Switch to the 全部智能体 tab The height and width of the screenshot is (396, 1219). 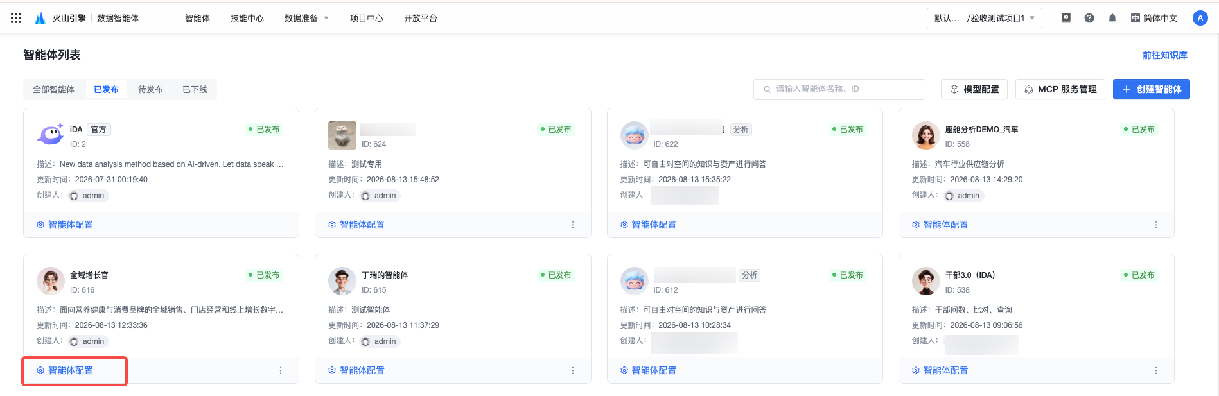point(54,89)
